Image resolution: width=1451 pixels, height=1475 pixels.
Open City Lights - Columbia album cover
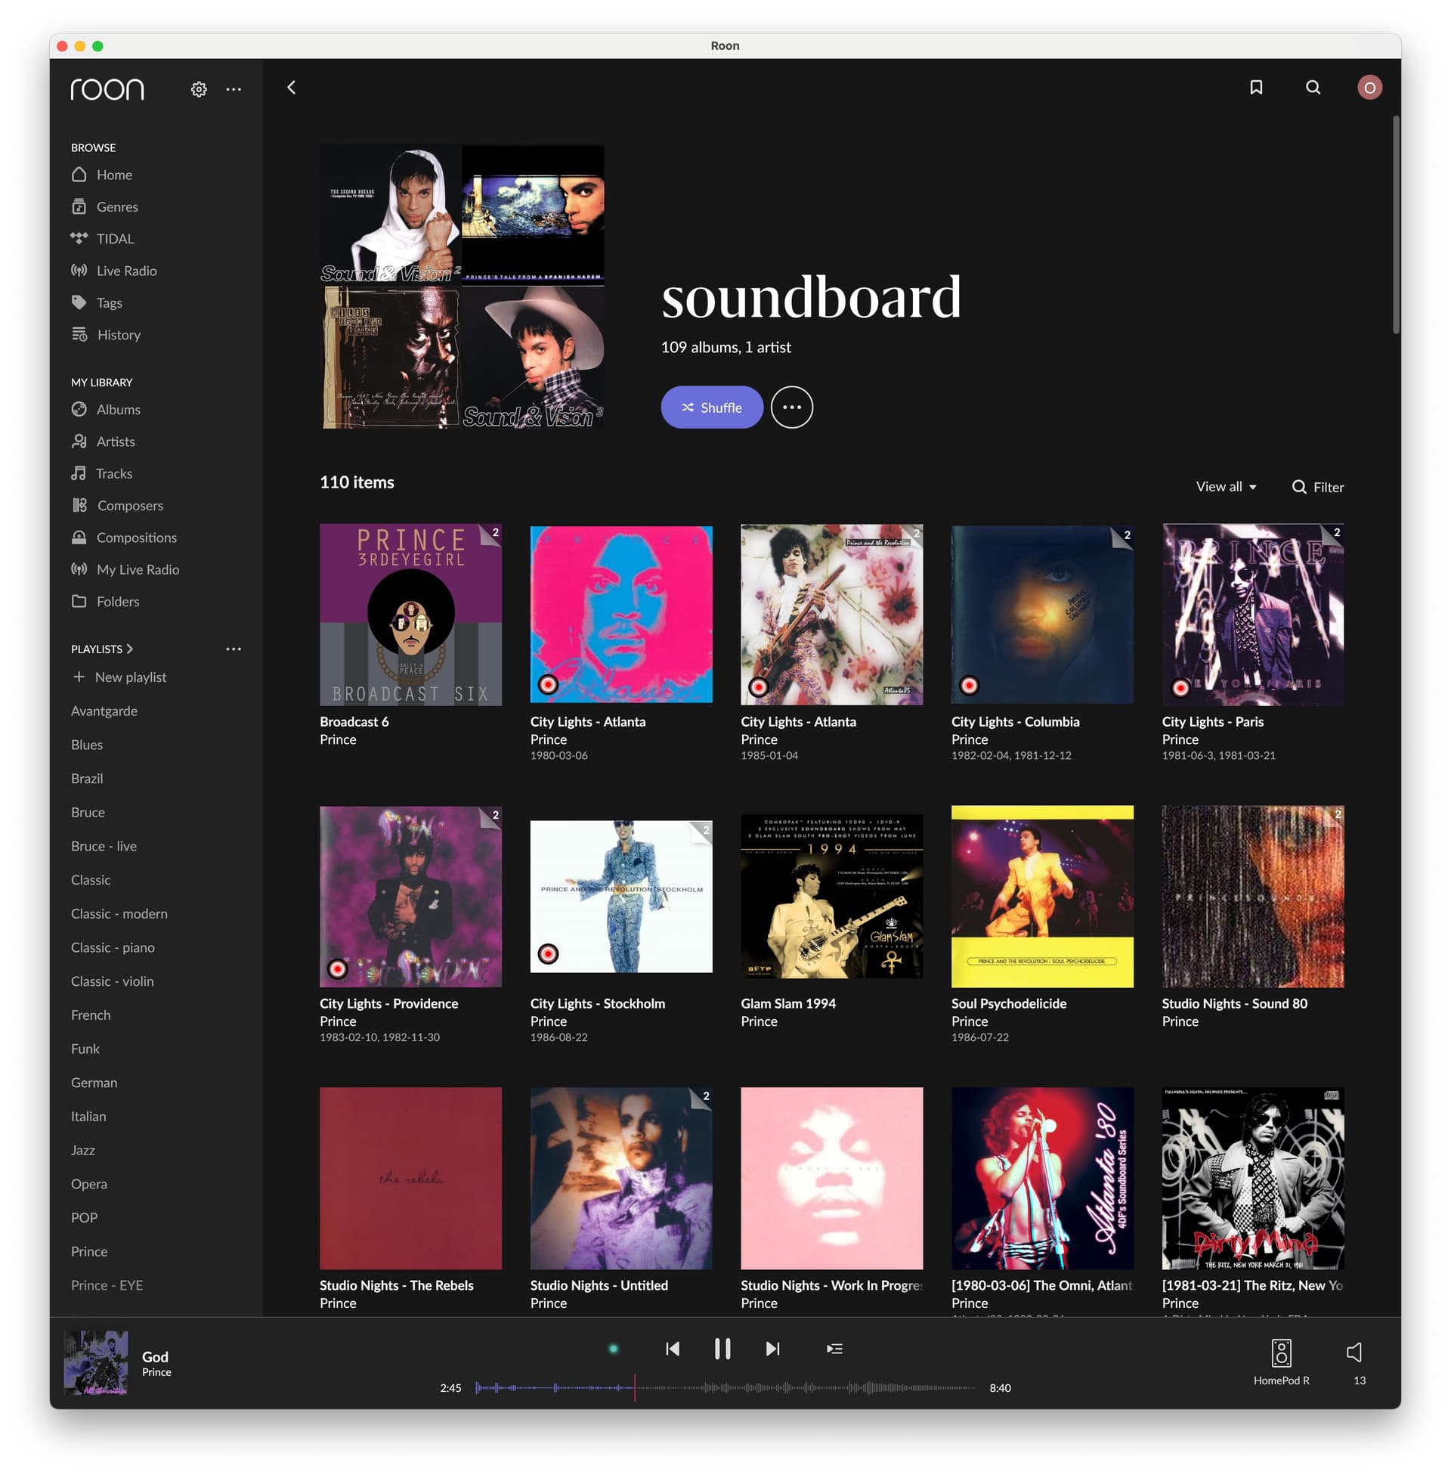[x=1041, y=615]
